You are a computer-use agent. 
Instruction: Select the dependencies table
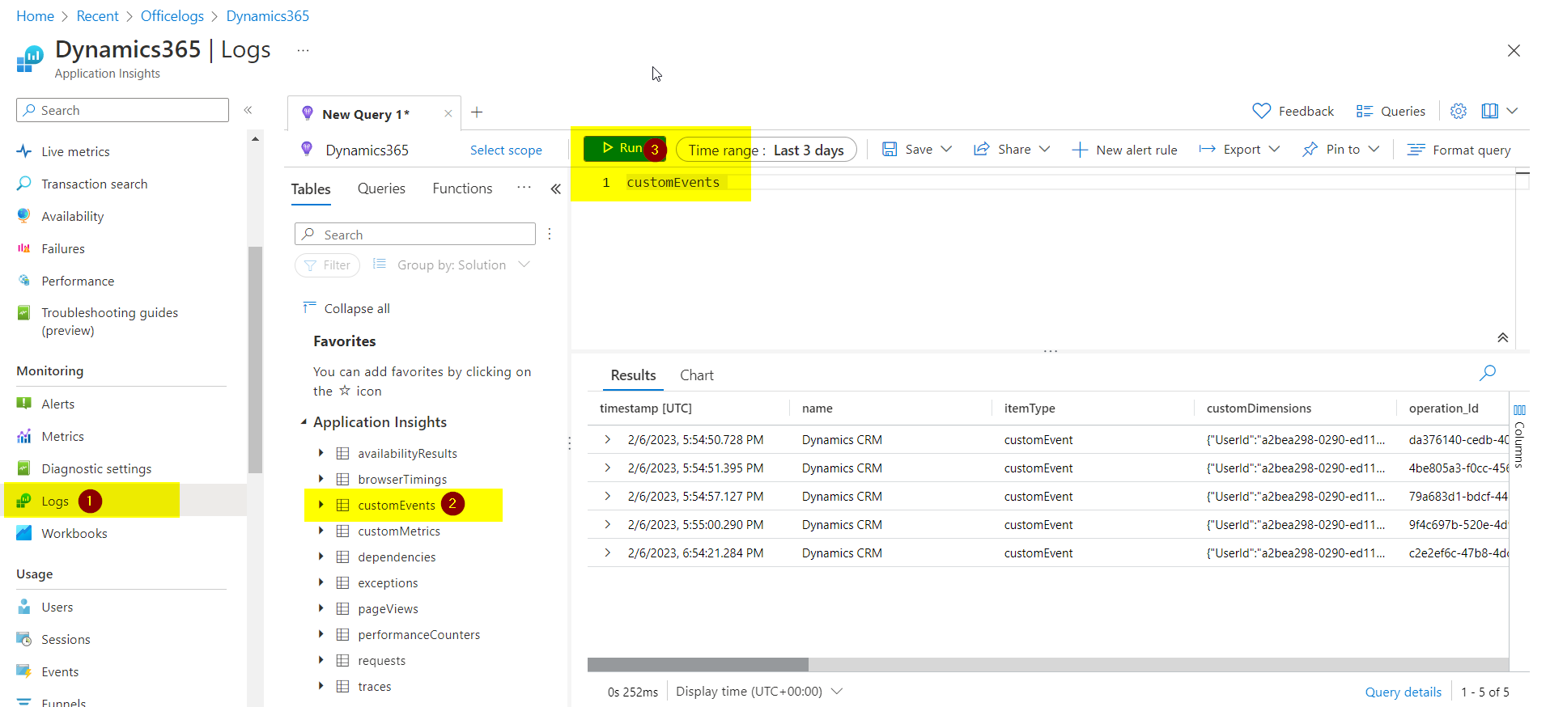click(397, 557)
